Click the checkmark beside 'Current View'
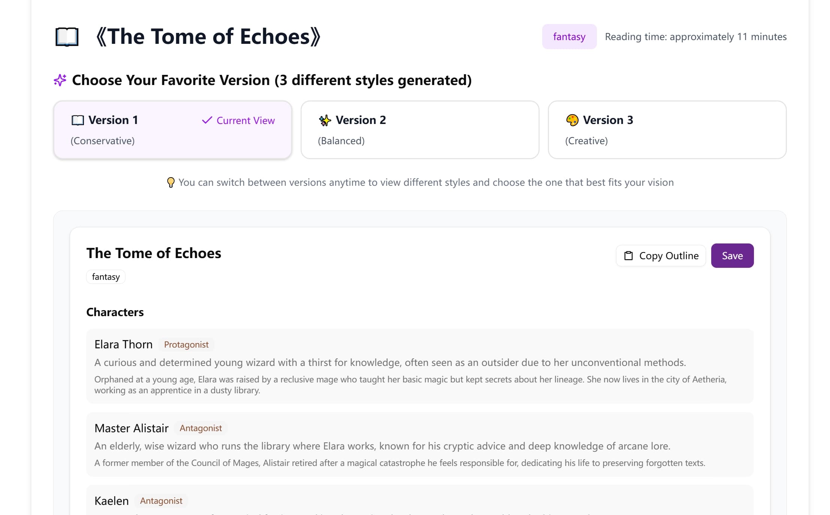The image size is (830, 515). point(207,120)
